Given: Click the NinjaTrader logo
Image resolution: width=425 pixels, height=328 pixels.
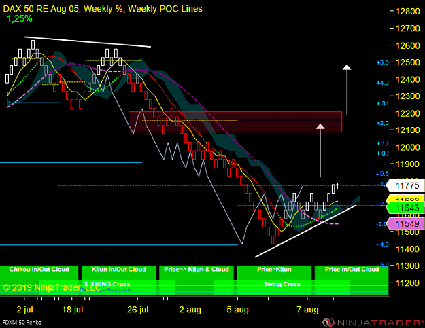Looking at the screenshot, I should click(x=373, y=323).
